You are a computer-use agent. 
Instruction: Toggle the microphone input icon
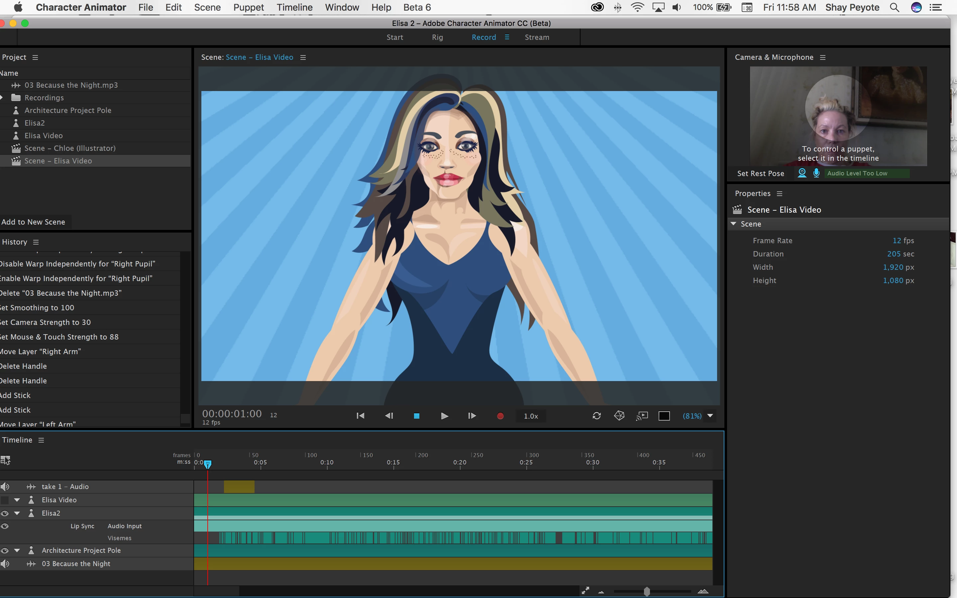click(816, 173)
